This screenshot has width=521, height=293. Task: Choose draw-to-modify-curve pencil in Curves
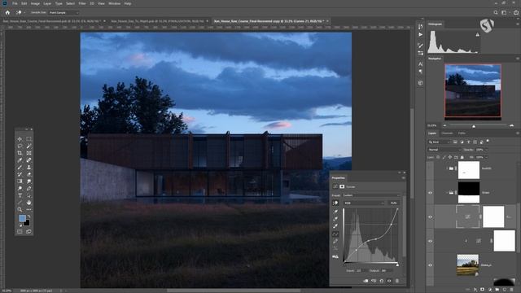[x=335, y=241]
